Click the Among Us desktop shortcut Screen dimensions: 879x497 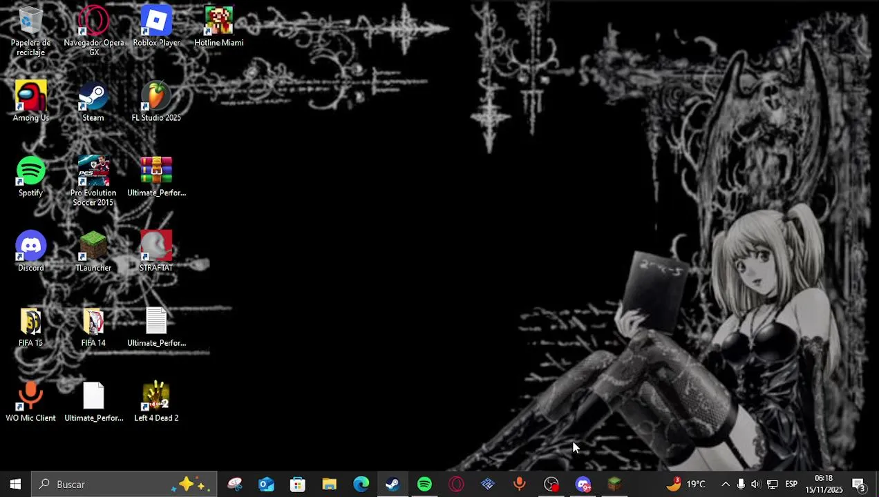(30, 102)
